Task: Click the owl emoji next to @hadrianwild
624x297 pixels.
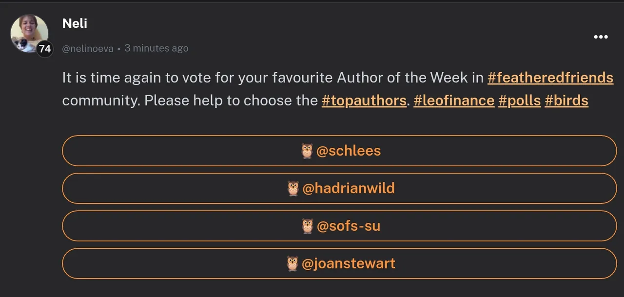Action: click(293, 188)
